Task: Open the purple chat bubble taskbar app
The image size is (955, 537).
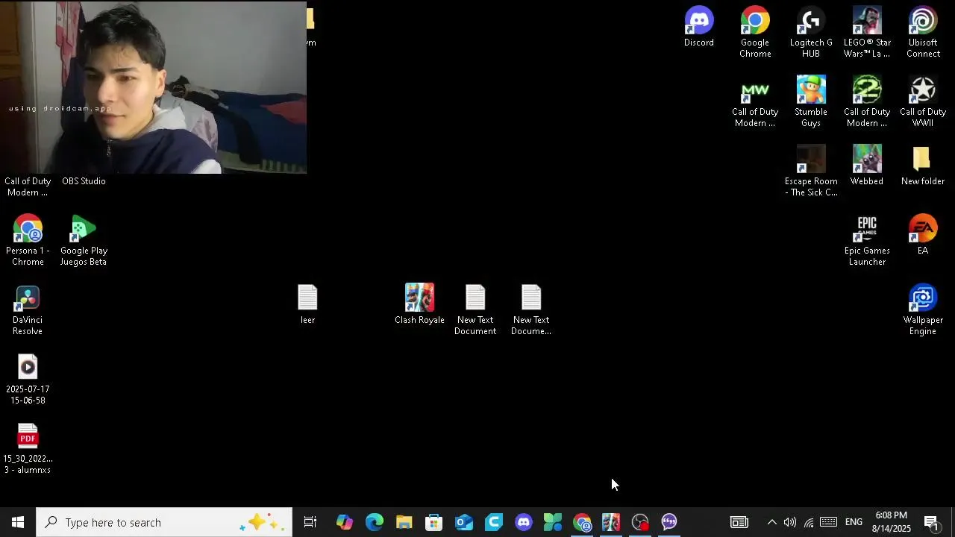Action: click(x=669, y=522)
